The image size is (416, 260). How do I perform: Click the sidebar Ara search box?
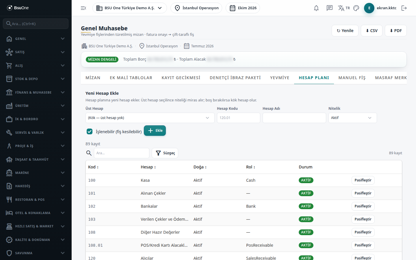(36, 24)
